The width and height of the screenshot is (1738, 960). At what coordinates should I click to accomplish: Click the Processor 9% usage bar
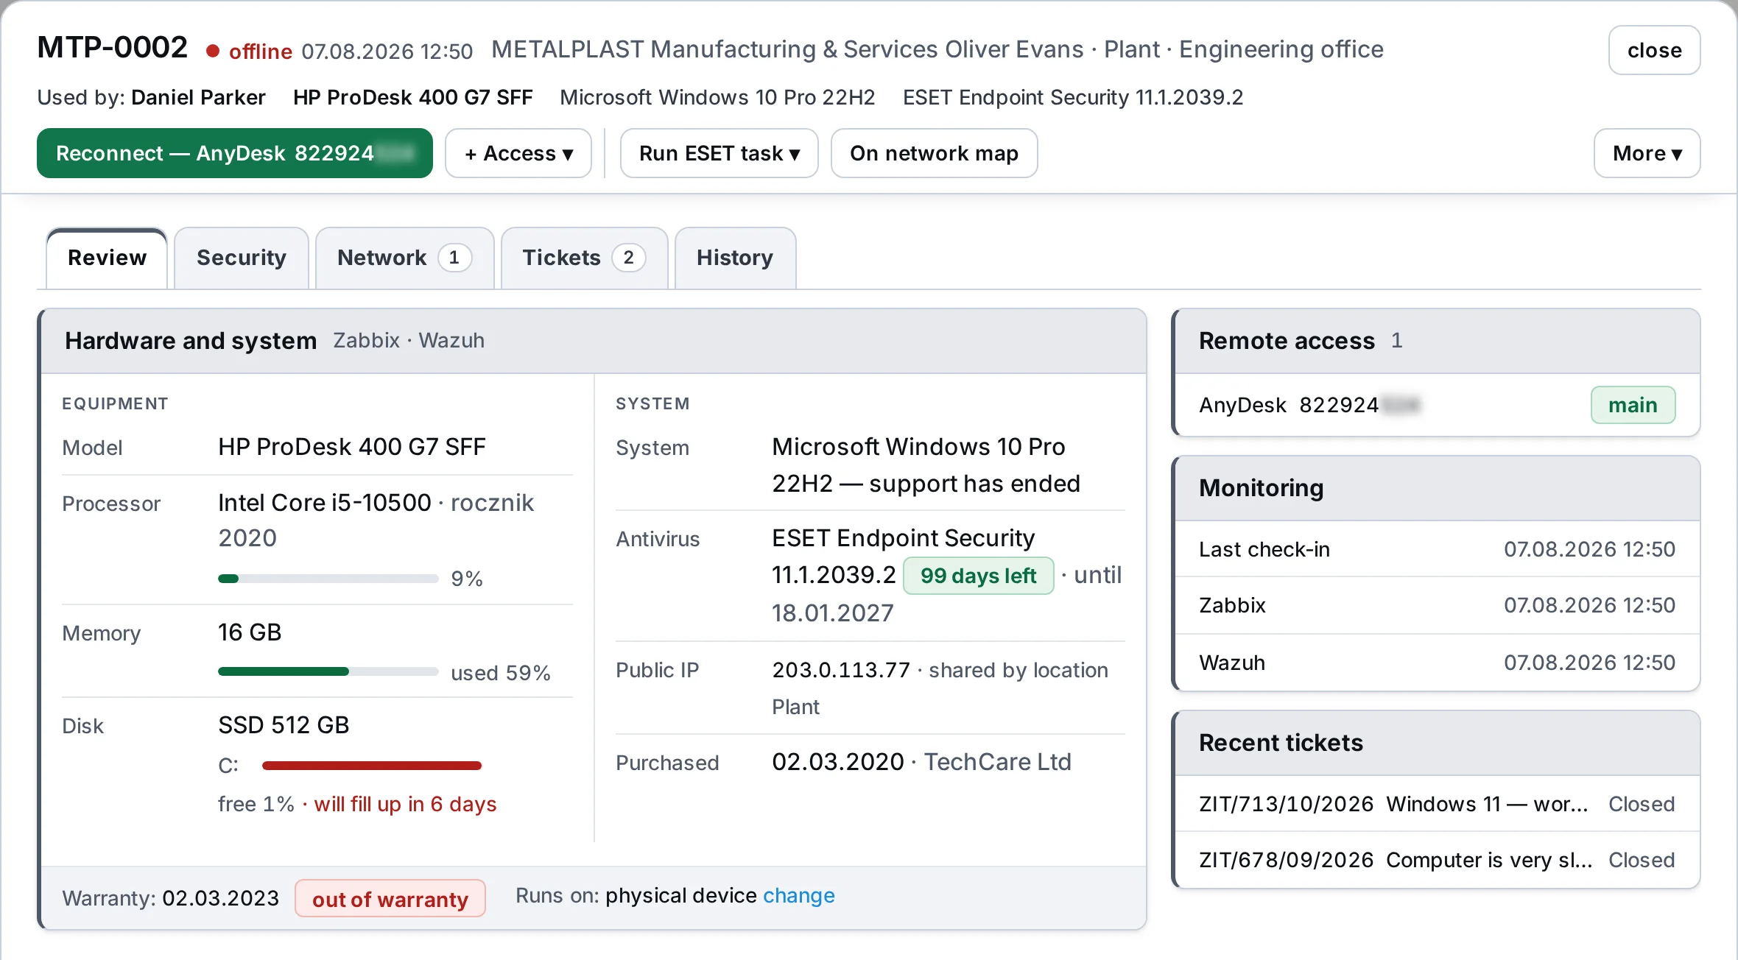click(x=328, y=579)
